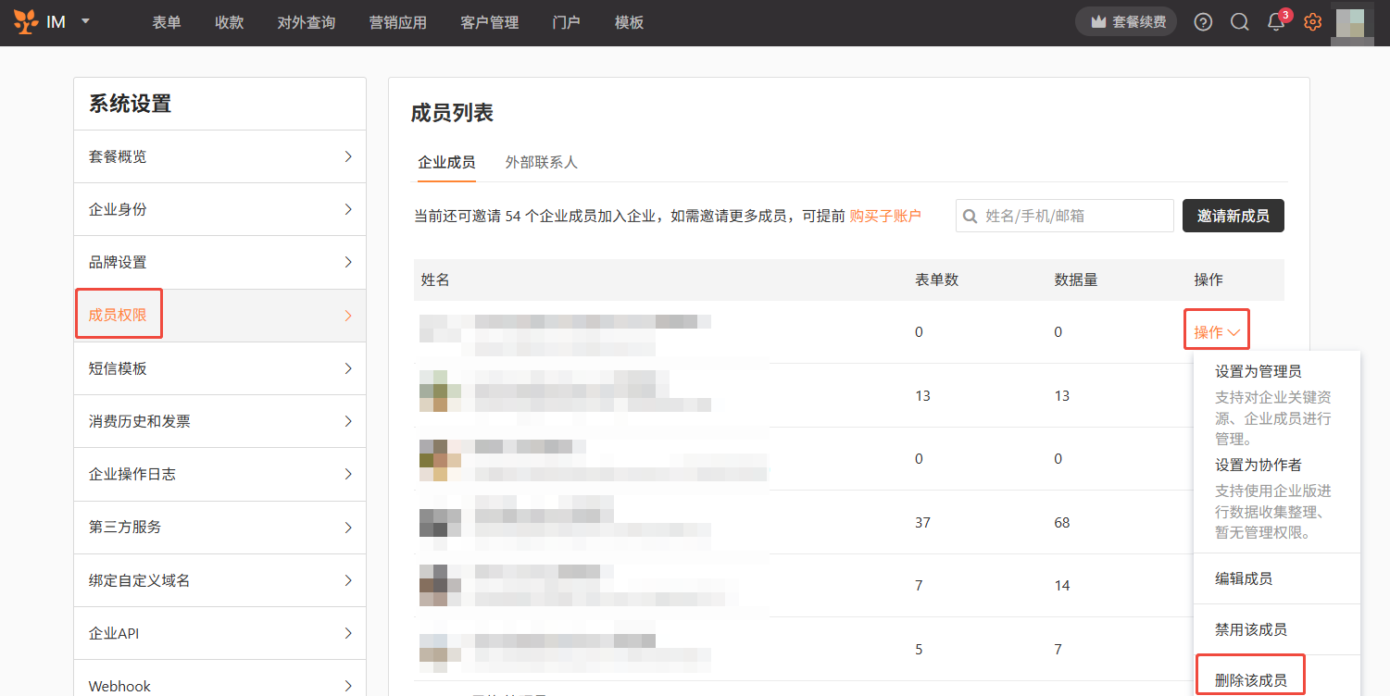The width and height of the screenshot is (1390, 696).
Task: Select 编辑成员 menu entry
Action: pyautogui.click(x=1244, y=578)
